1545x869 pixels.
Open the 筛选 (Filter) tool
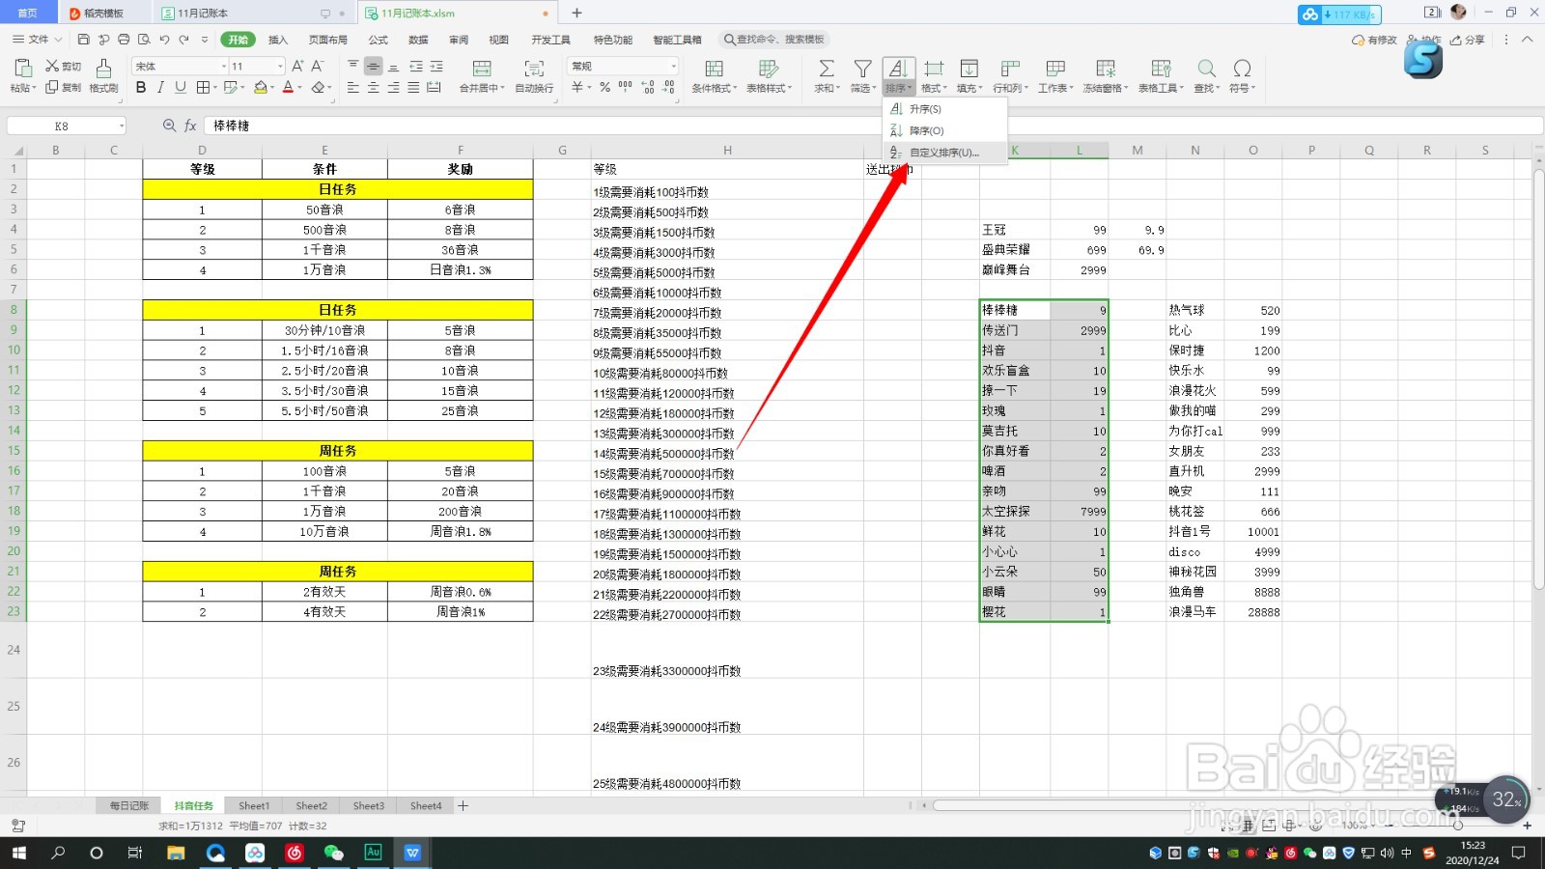click(x=862, y=75)
